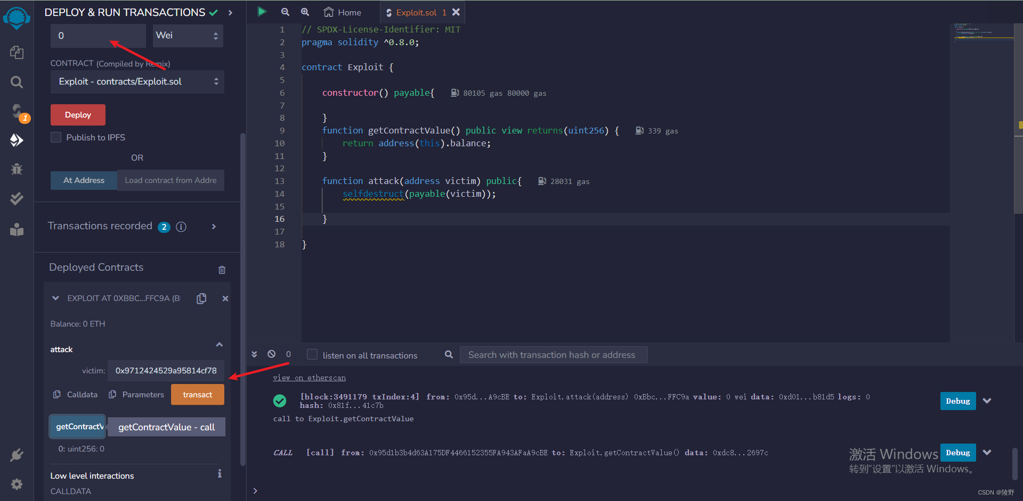This screenshot has height=501, width=1023.
Task: Toggle terminal panel with double chevron
Action: [x=254, y=354]
